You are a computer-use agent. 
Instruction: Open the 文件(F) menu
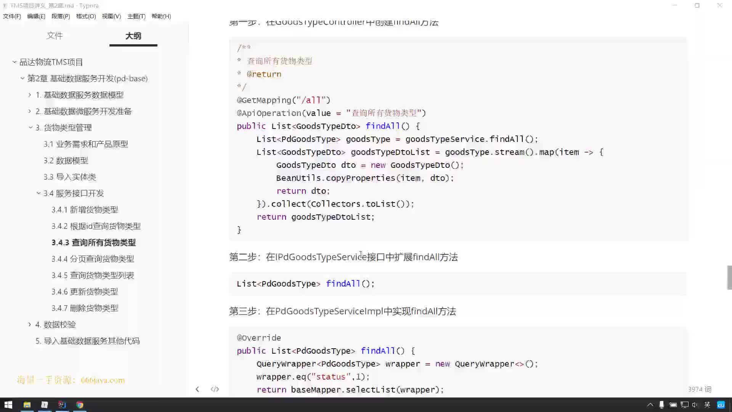[x=12, y=16]
